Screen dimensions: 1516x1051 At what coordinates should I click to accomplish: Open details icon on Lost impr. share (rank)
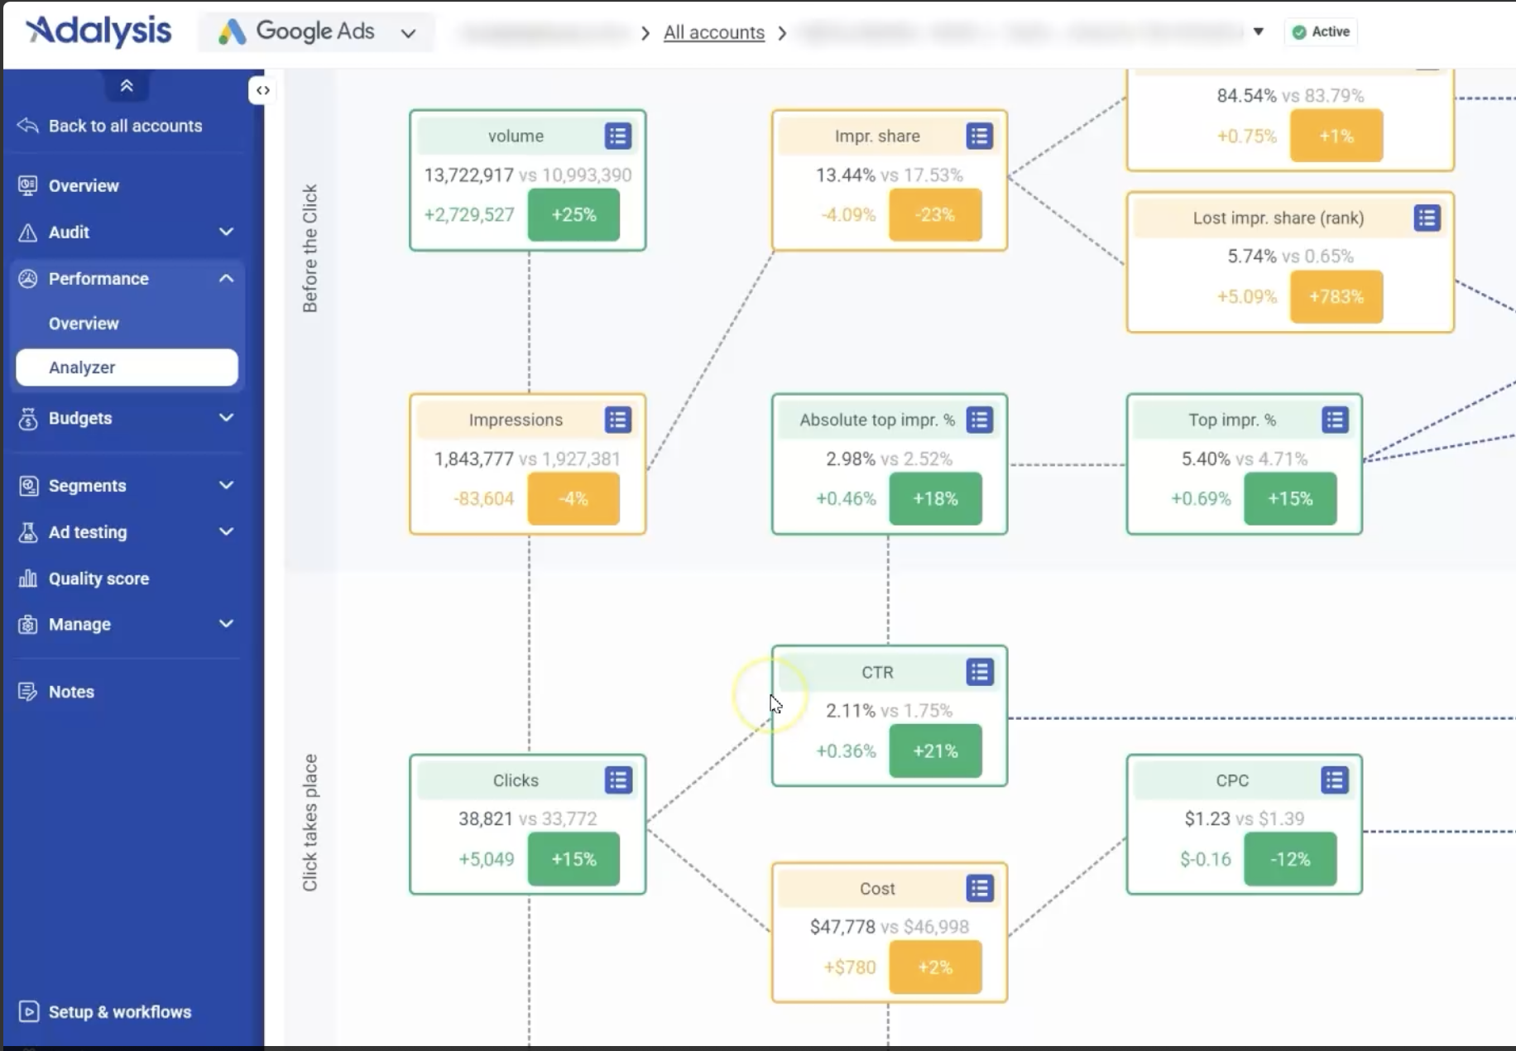coord(1427,218)
